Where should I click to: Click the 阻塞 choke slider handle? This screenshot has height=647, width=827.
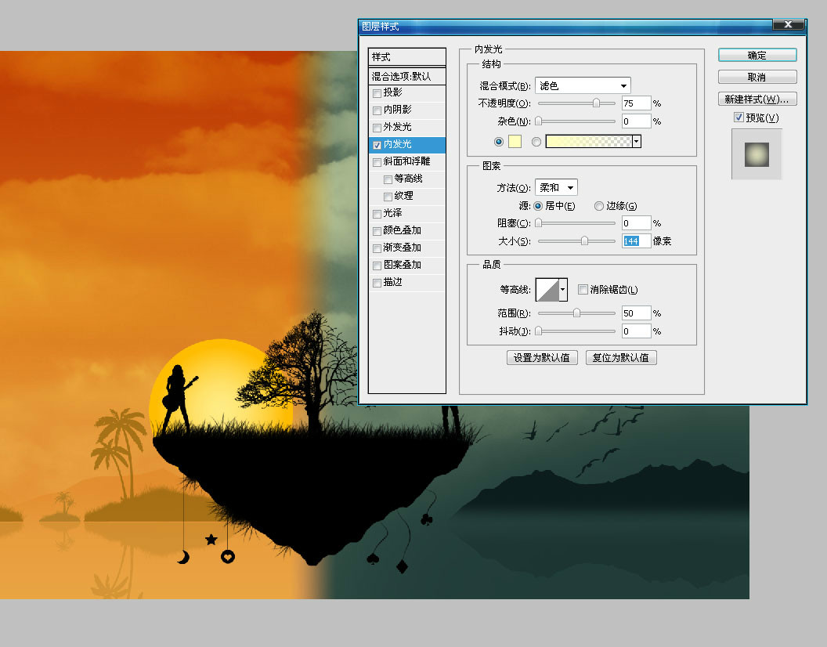click(539, 222)
